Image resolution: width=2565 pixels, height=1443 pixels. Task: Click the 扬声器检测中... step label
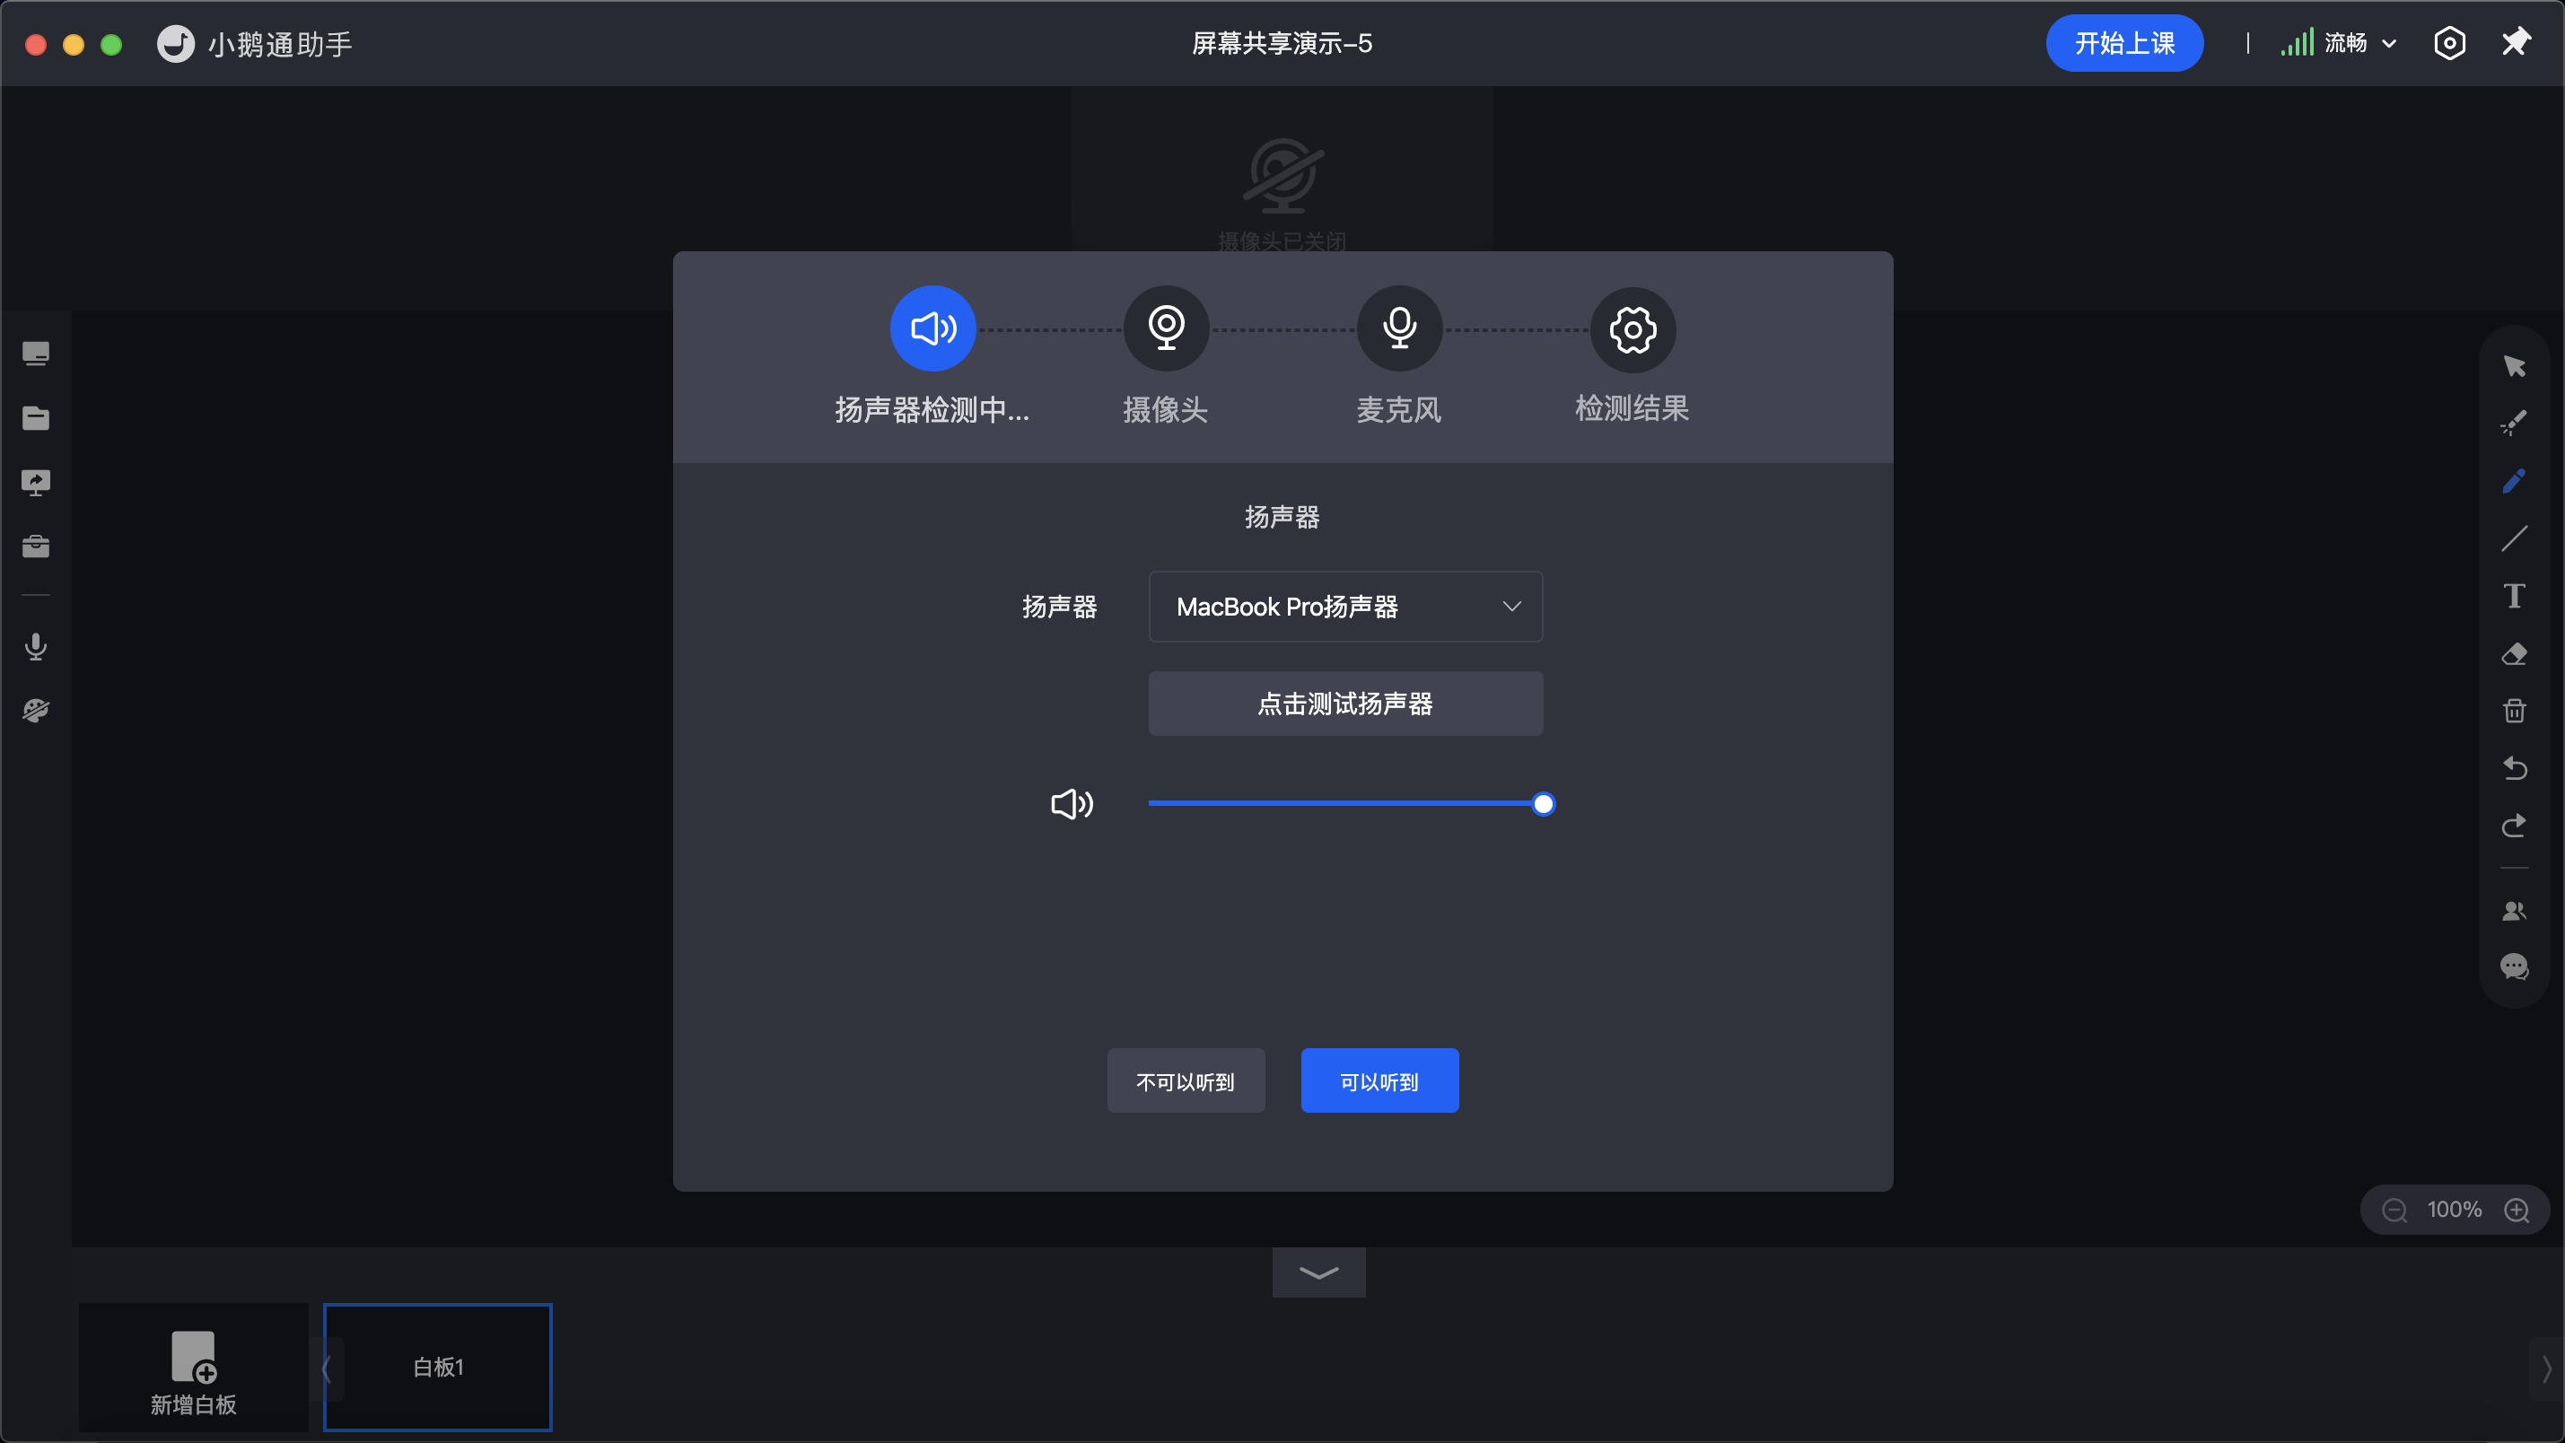click(932, 409)
